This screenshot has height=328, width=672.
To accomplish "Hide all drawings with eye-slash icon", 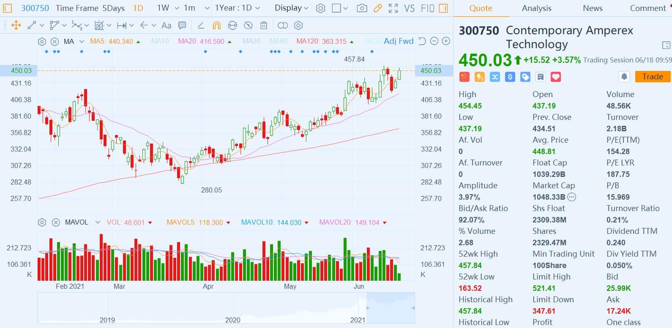I will [248, 26].
